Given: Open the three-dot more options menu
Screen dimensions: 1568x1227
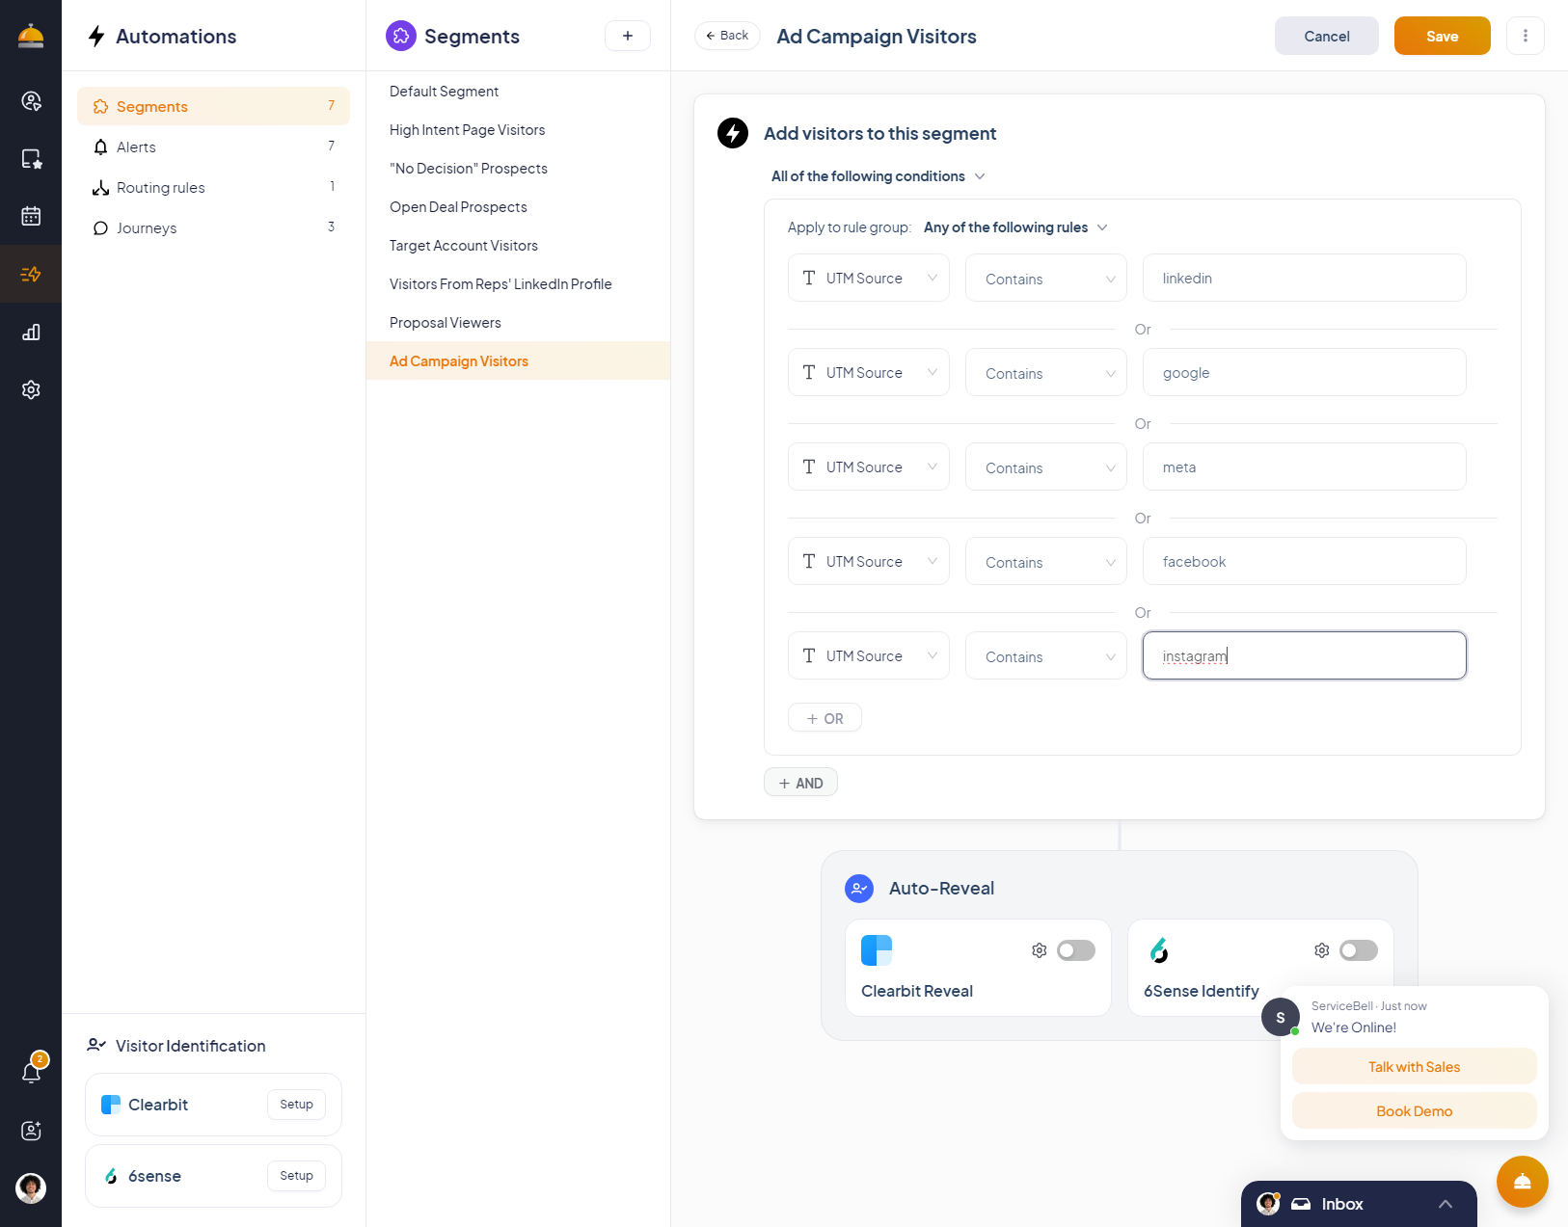Looking at the screenshot, I should click(x=1525, y=36).
